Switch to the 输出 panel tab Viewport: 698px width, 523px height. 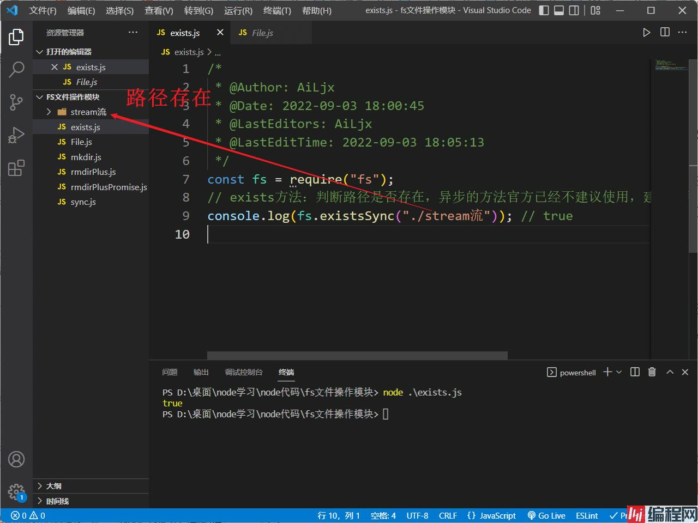click(201, 372)
